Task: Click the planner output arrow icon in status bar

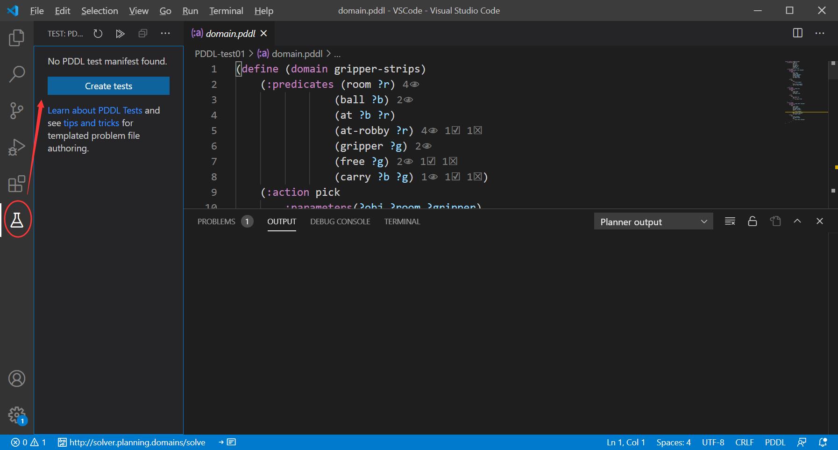Action: [227, 442]
